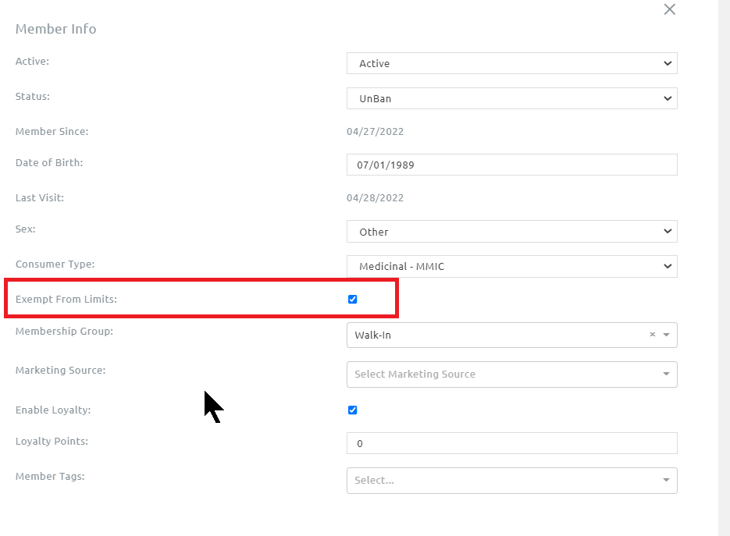The height and width of the screenshot is (536, 730).
Task: Click the Select Marketing Source placeholder
Action: coord(415,374)
